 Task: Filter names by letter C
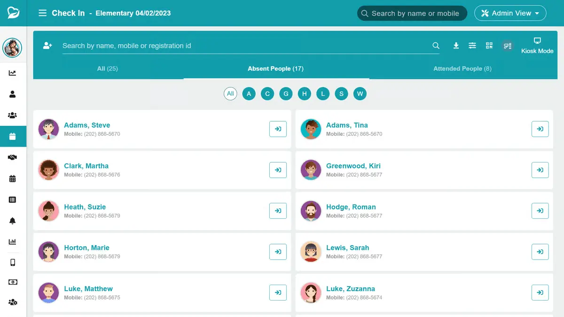(x=267, y=94)
